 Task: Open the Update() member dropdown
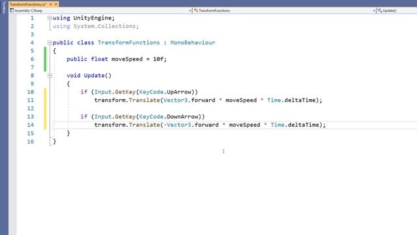(x=397, y=10)
